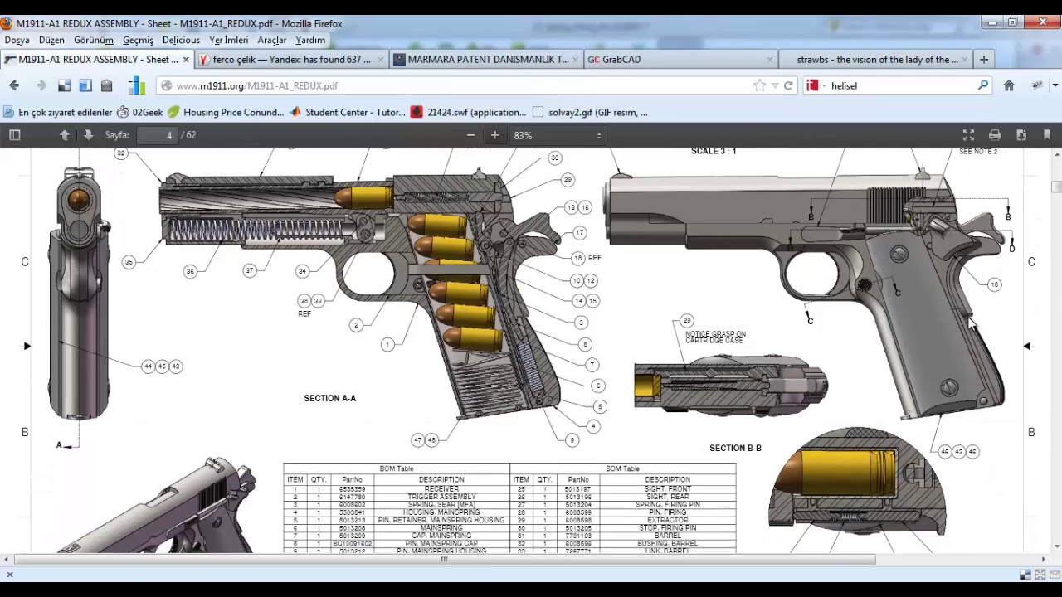Close the bottom add-on bar
Screen dimensions: 1062x597
pyautogui.click(x=9, y=575)
